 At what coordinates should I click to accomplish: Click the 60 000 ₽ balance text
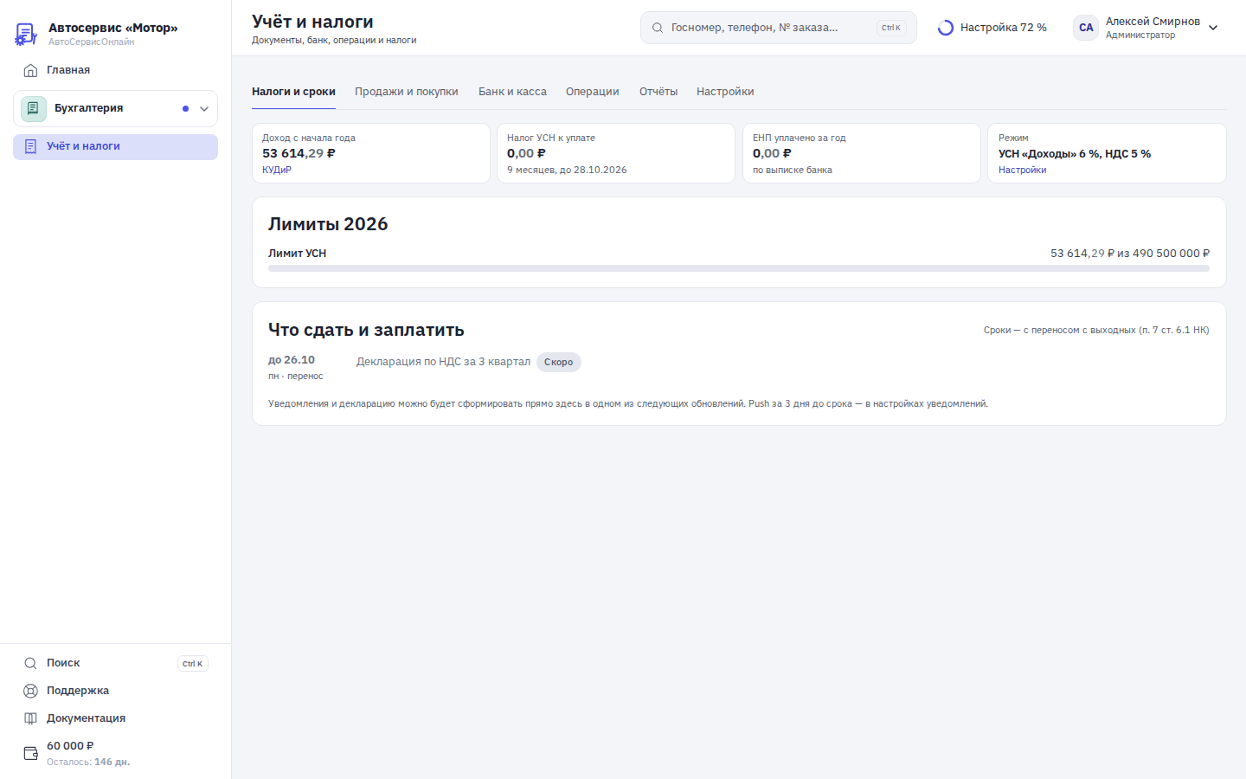coord(70,746)
